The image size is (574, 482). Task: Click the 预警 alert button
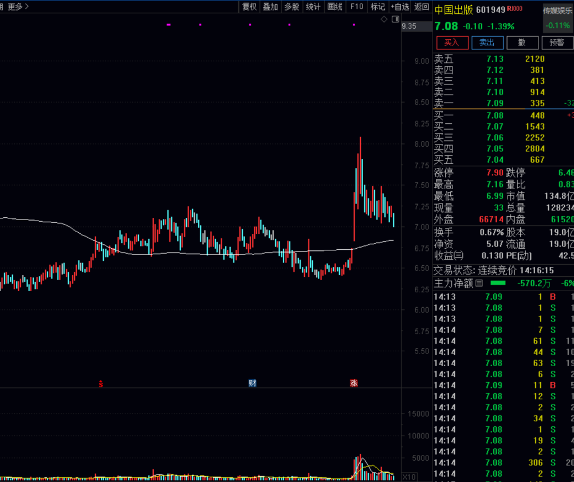point(557,43)
